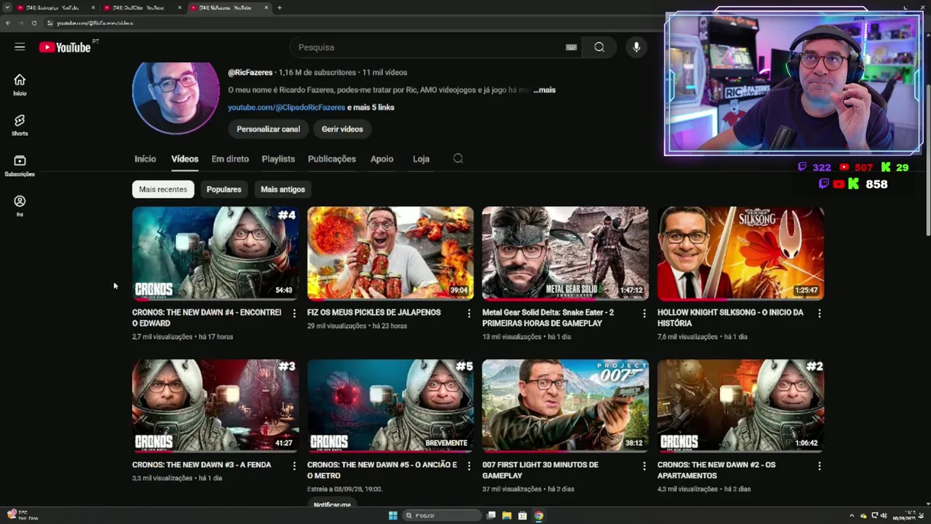Click Notificar-me for Cronos #5

tap(332, 504)
